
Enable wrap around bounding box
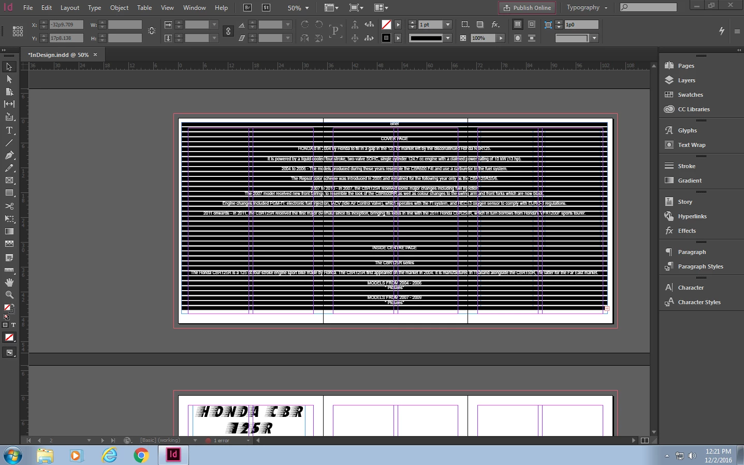pyautogui.click(x=532, y=24)
